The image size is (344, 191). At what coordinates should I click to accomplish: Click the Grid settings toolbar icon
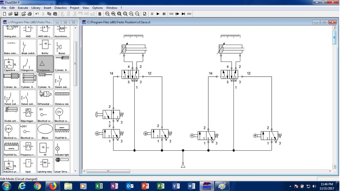coord(99,14)
